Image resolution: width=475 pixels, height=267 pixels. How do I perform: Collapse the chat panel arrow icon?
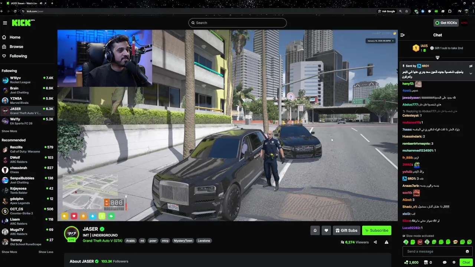click(403, 35)
